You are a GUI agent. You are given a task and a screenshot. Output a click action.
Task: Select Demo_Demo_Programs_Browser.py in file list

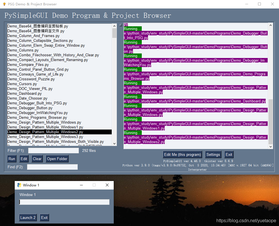tap(60, 118)
